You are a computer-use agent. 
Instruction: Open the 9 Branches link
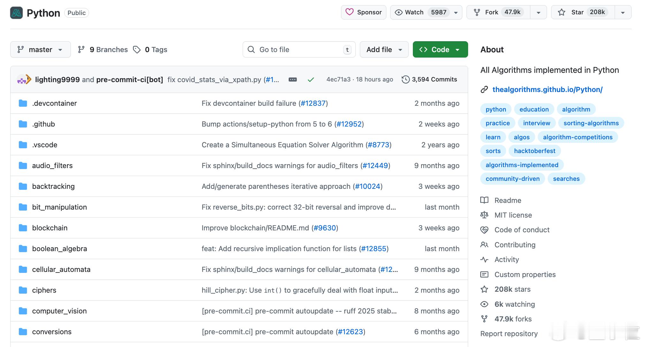coord(103,50)
